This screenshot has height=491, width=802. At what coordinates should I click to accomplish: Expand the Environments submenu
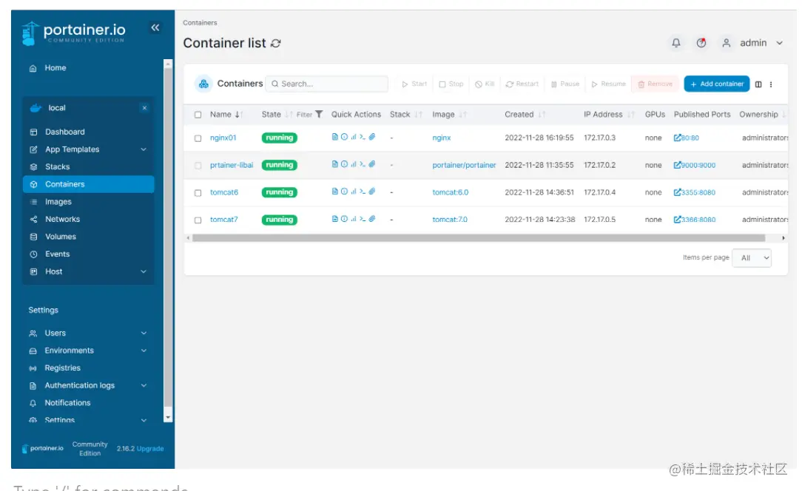[x=144, y=351]
